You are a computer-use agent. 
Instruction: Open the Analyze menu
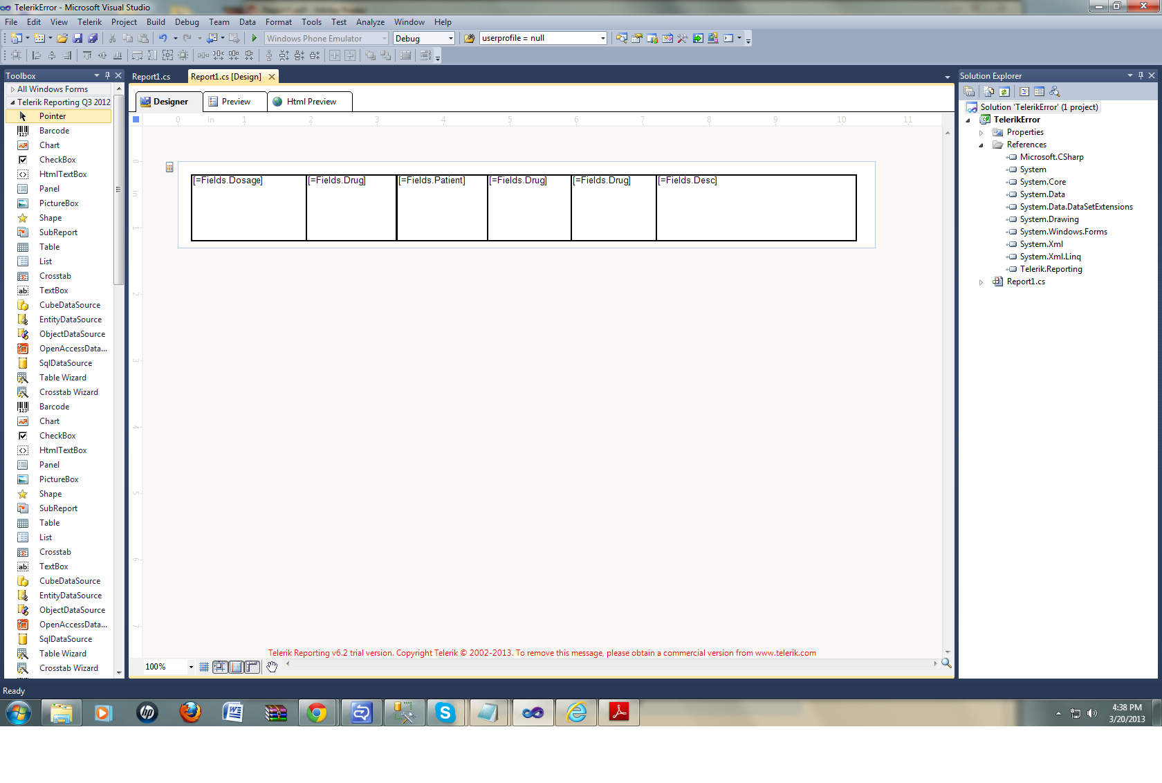click(370, 22)
